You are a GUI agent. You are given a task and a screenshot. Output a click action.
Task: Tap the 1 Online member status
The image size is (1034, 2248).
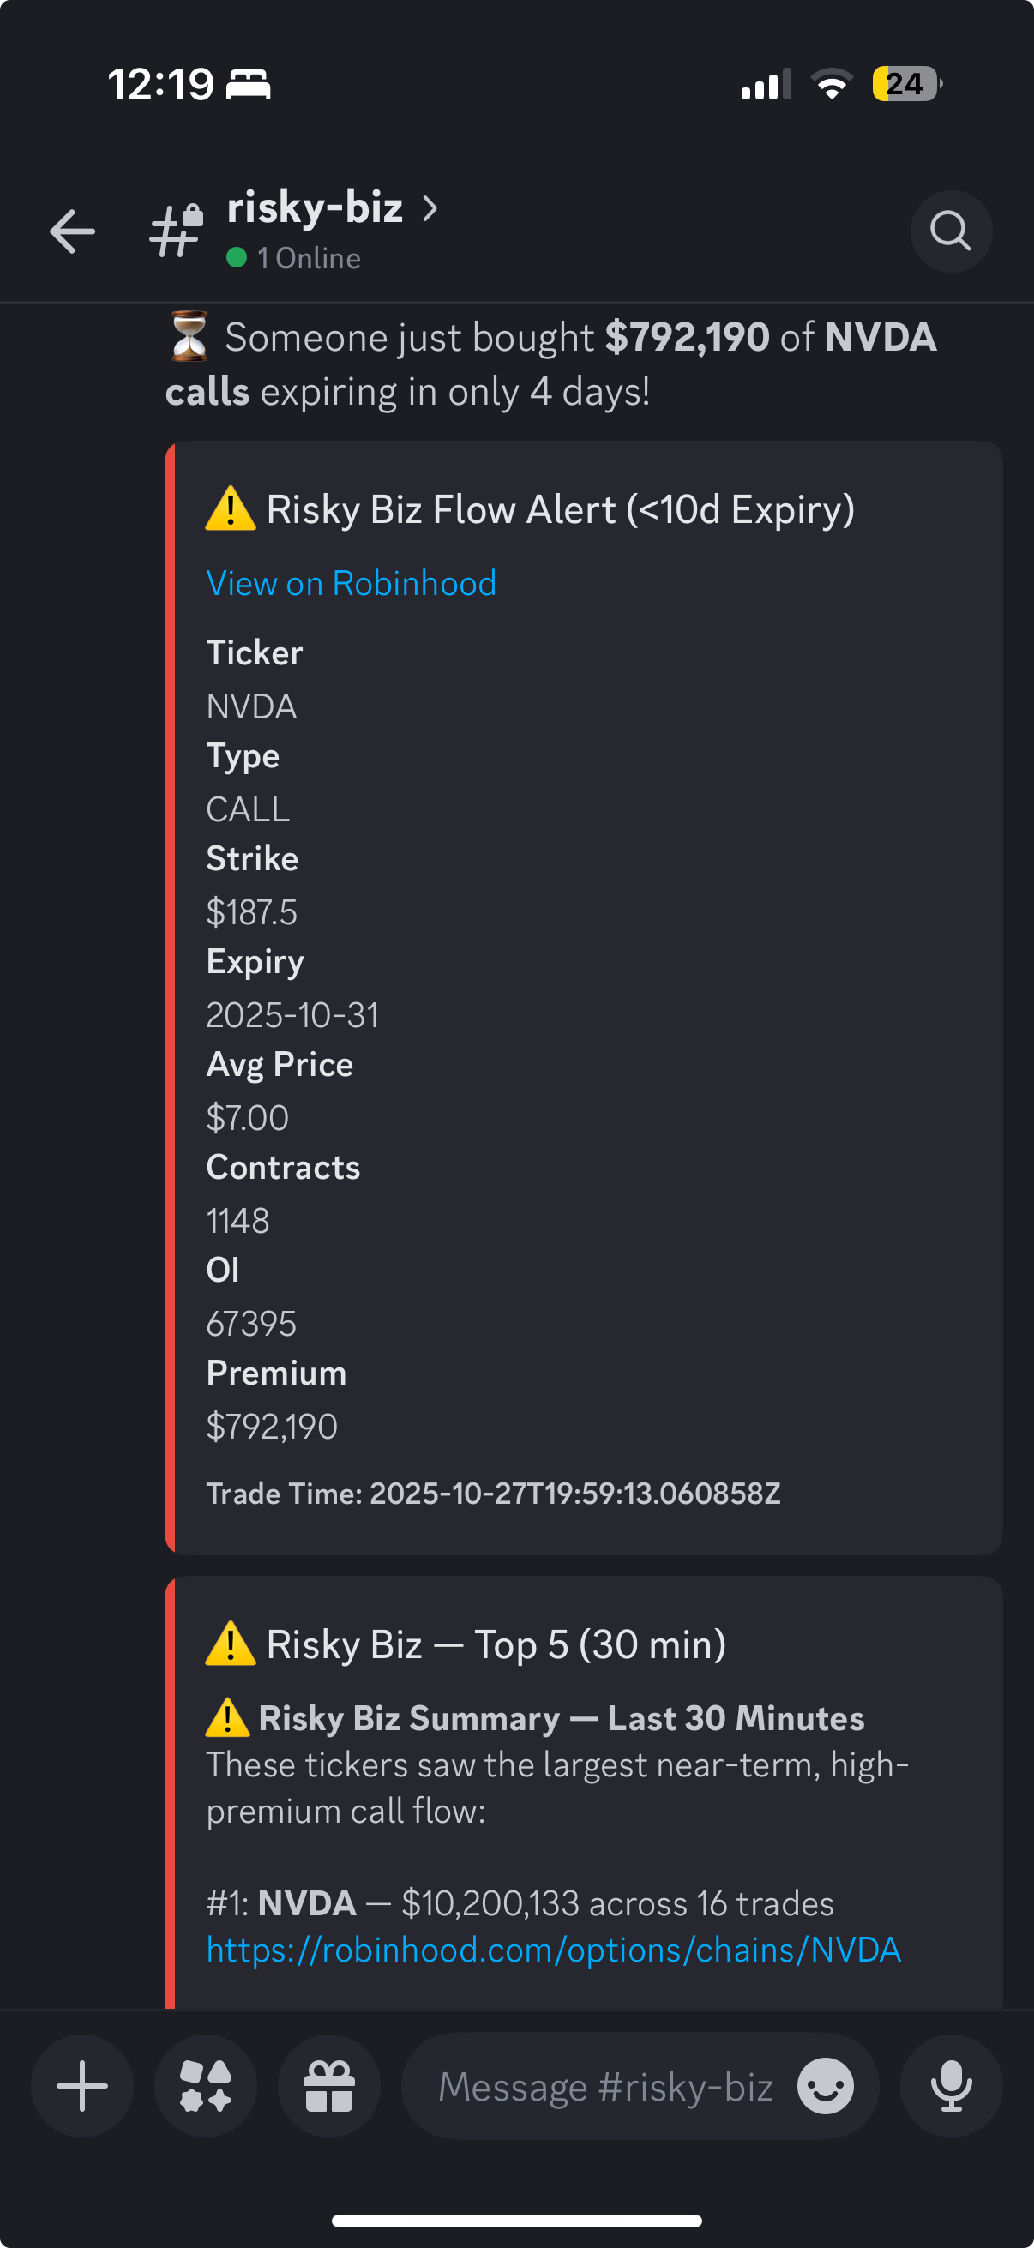pos(294,258)
